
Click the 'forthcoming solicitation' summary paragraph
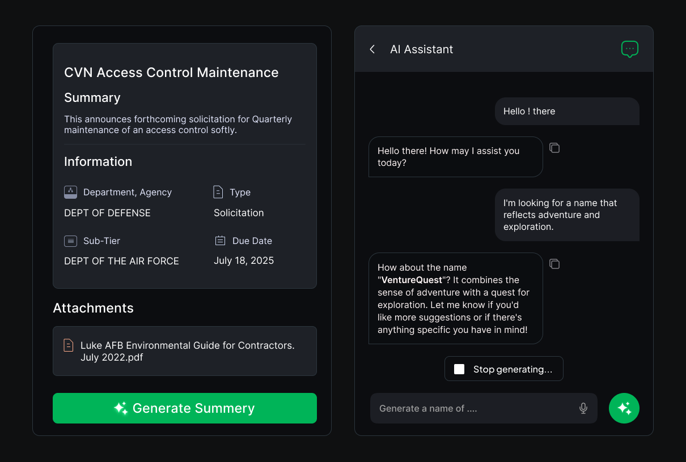[178, 125]
